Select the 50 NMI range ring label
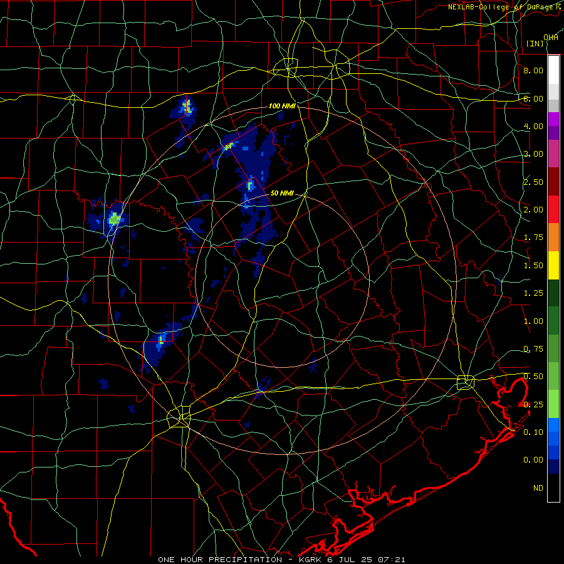 (282, 193)
